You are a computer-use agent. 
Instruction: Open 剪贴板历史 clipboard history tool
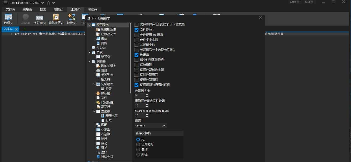(x=56, y=19)
